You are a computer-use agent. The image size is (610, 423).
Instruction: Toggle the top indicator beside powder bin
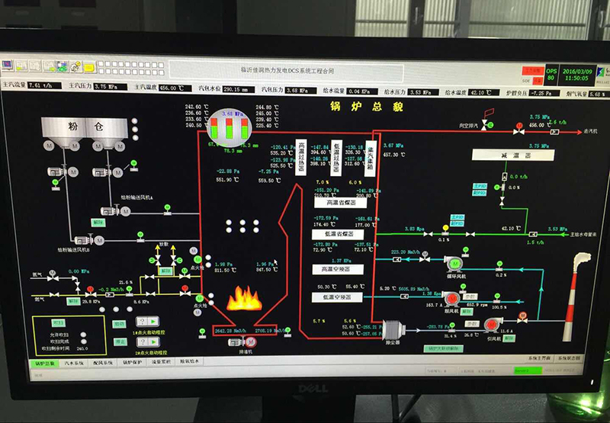[x=135, y=120]
